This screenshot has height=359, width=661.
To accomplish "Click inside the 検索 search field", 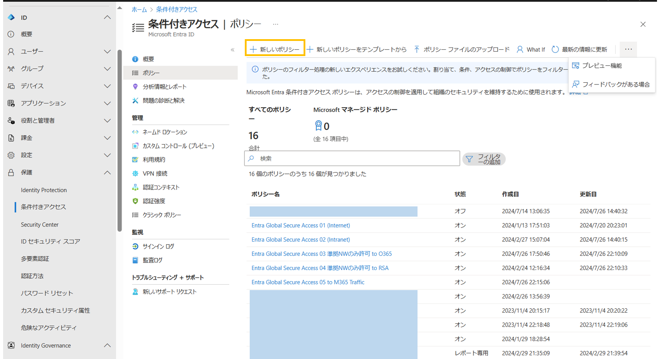I will coord(352,158).
